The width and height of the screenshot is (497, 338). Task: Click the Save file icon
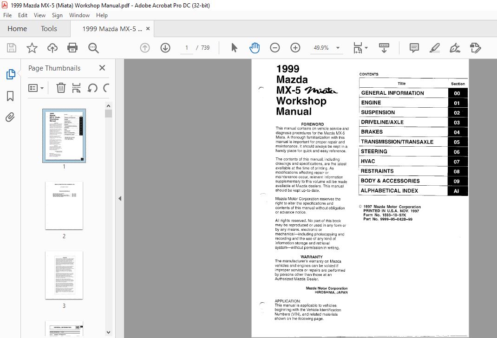coord(12,48)
